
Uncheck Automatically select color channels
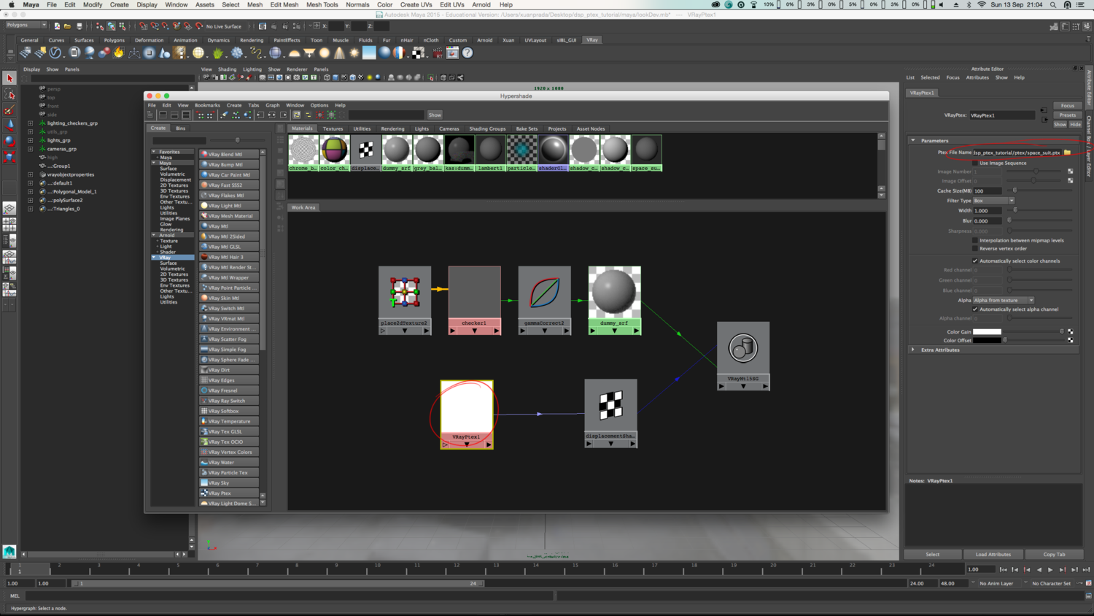[x=975, y=261]
